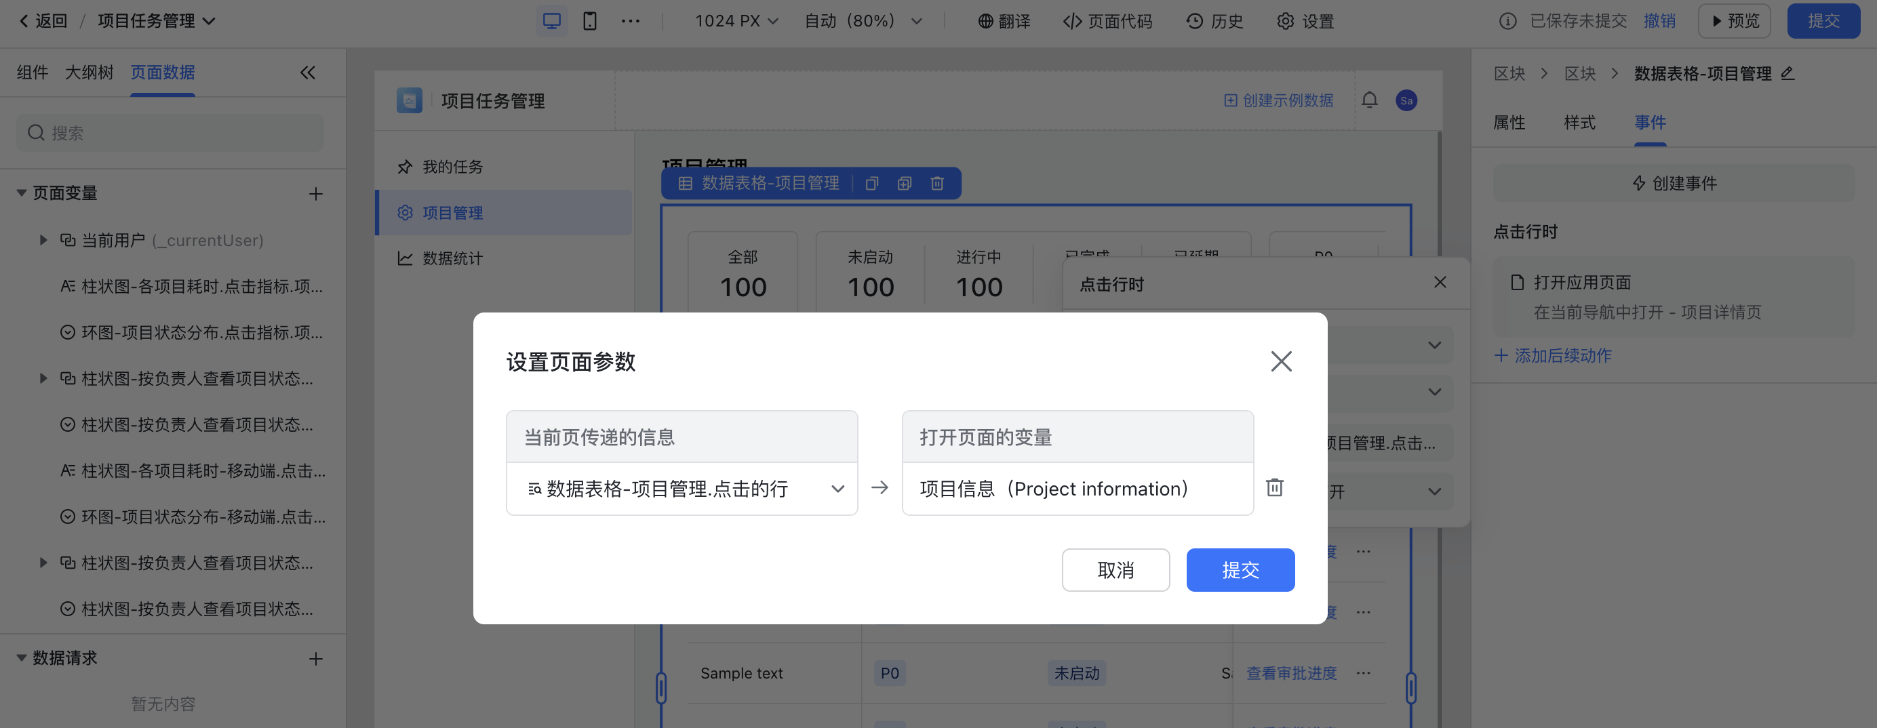Open 数据表格-项目管理.点击的行 dropdown
This screenshot has width=1877, height=728.
pyautogui.click(x=682, y=489)
